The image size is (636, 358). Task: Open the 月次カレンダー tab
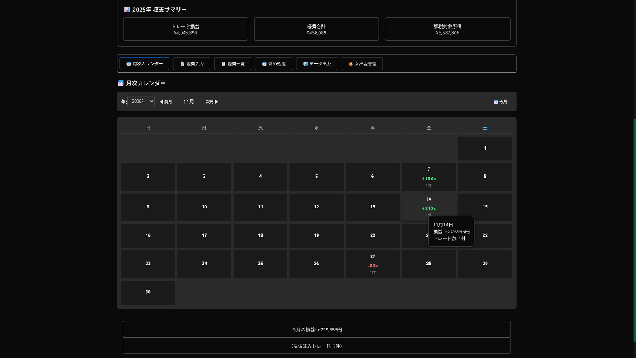[x=144, y=64]
